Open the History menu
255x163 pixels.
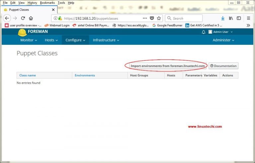pos(32,3)
